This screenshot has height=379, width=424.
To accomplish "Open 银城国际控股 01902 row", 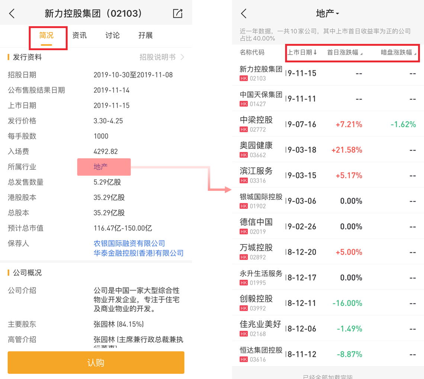I will (x=328, y=200).
